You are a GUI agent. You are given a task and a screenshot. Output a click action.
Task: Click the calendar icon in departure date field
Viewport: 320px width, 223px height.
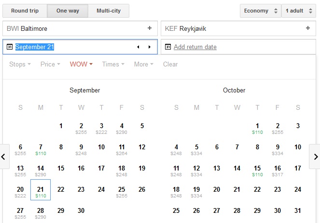pyautogui.click(x=10, y=47)
